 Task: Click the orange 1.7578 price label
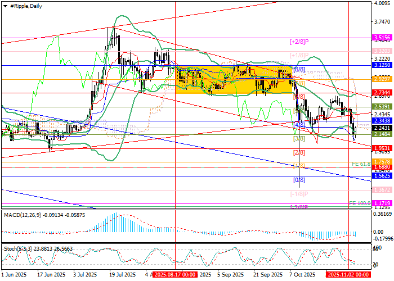coord(382,162)
